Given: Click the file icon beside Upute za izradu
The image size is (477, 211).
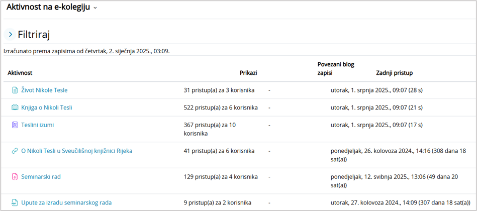Looking at the screenshot, I should tap(15, 203).
